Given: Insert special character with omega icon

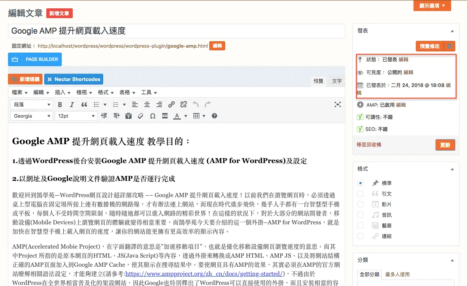Looking at the screenshot, I should pyautogui.click(x=153, y=116).
